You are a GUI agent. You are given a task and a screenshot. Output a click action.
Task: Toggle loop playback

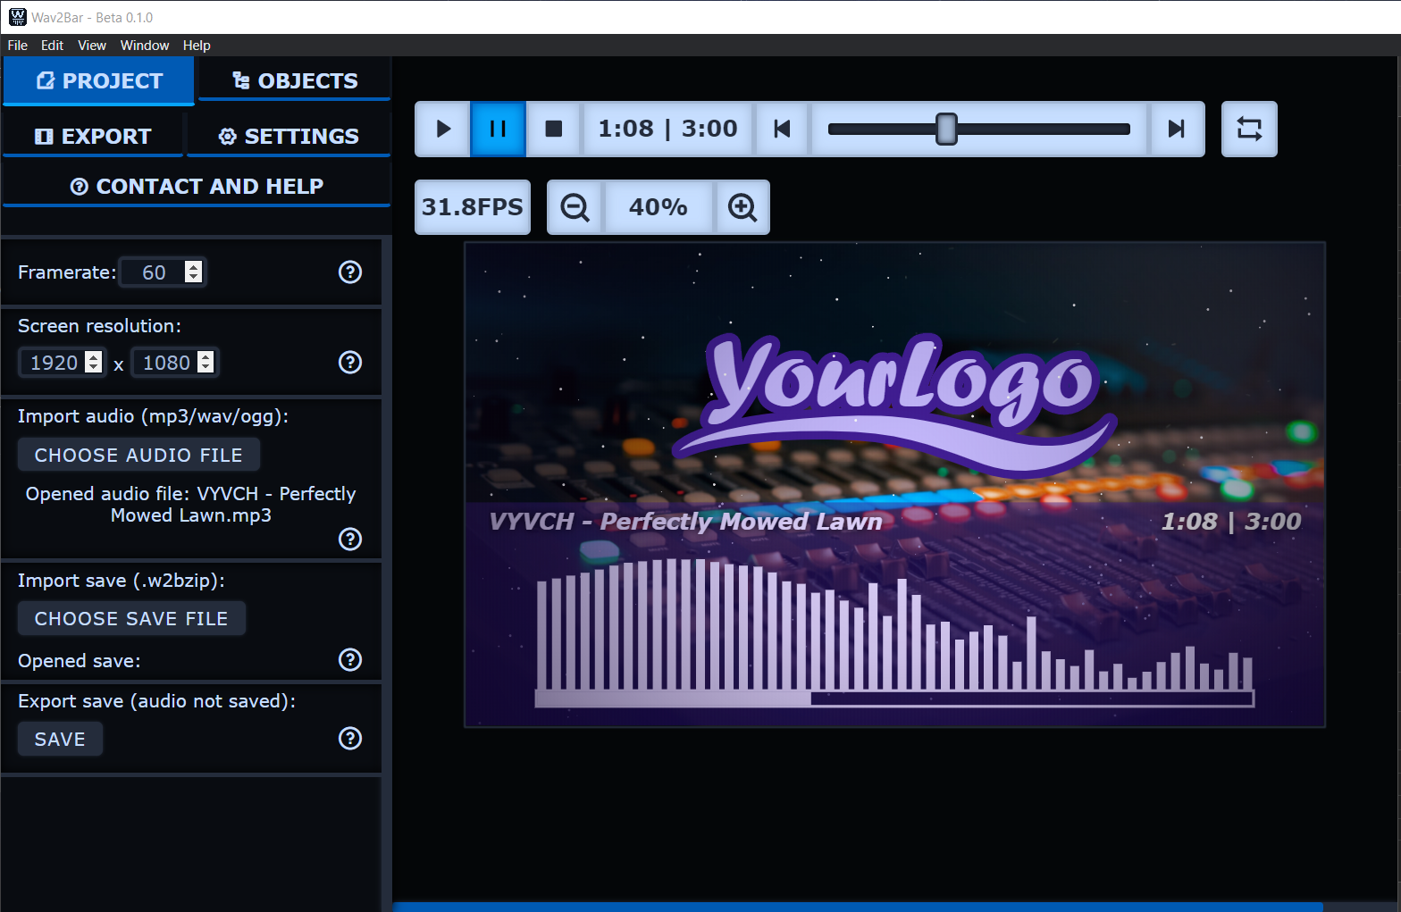point(1248,130)
